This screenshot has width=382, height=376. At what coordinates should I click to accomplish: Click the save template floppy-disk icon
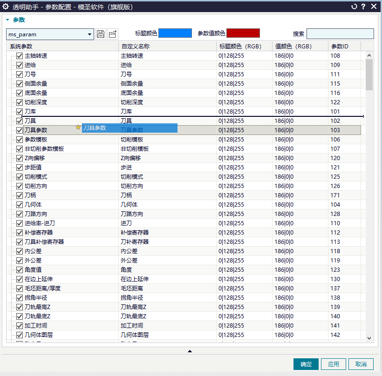(x=101, y=34)
